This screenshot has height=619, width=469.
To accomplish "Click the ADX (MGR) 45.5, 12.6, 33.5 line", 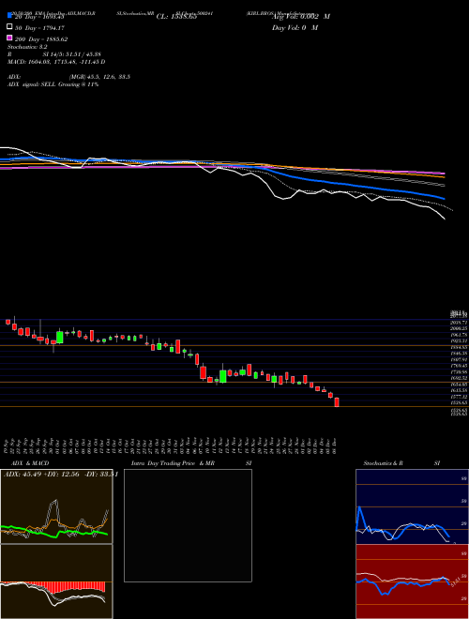I will 69,77.
